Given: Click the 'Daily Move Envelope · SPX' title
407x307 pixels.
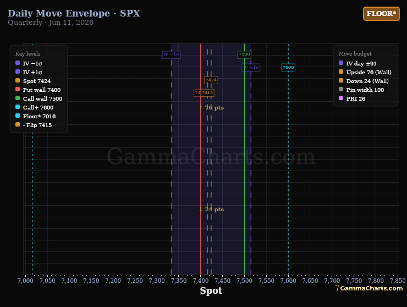Looking at the screenshot, I should pyautogui.click(x=74, y=13).
